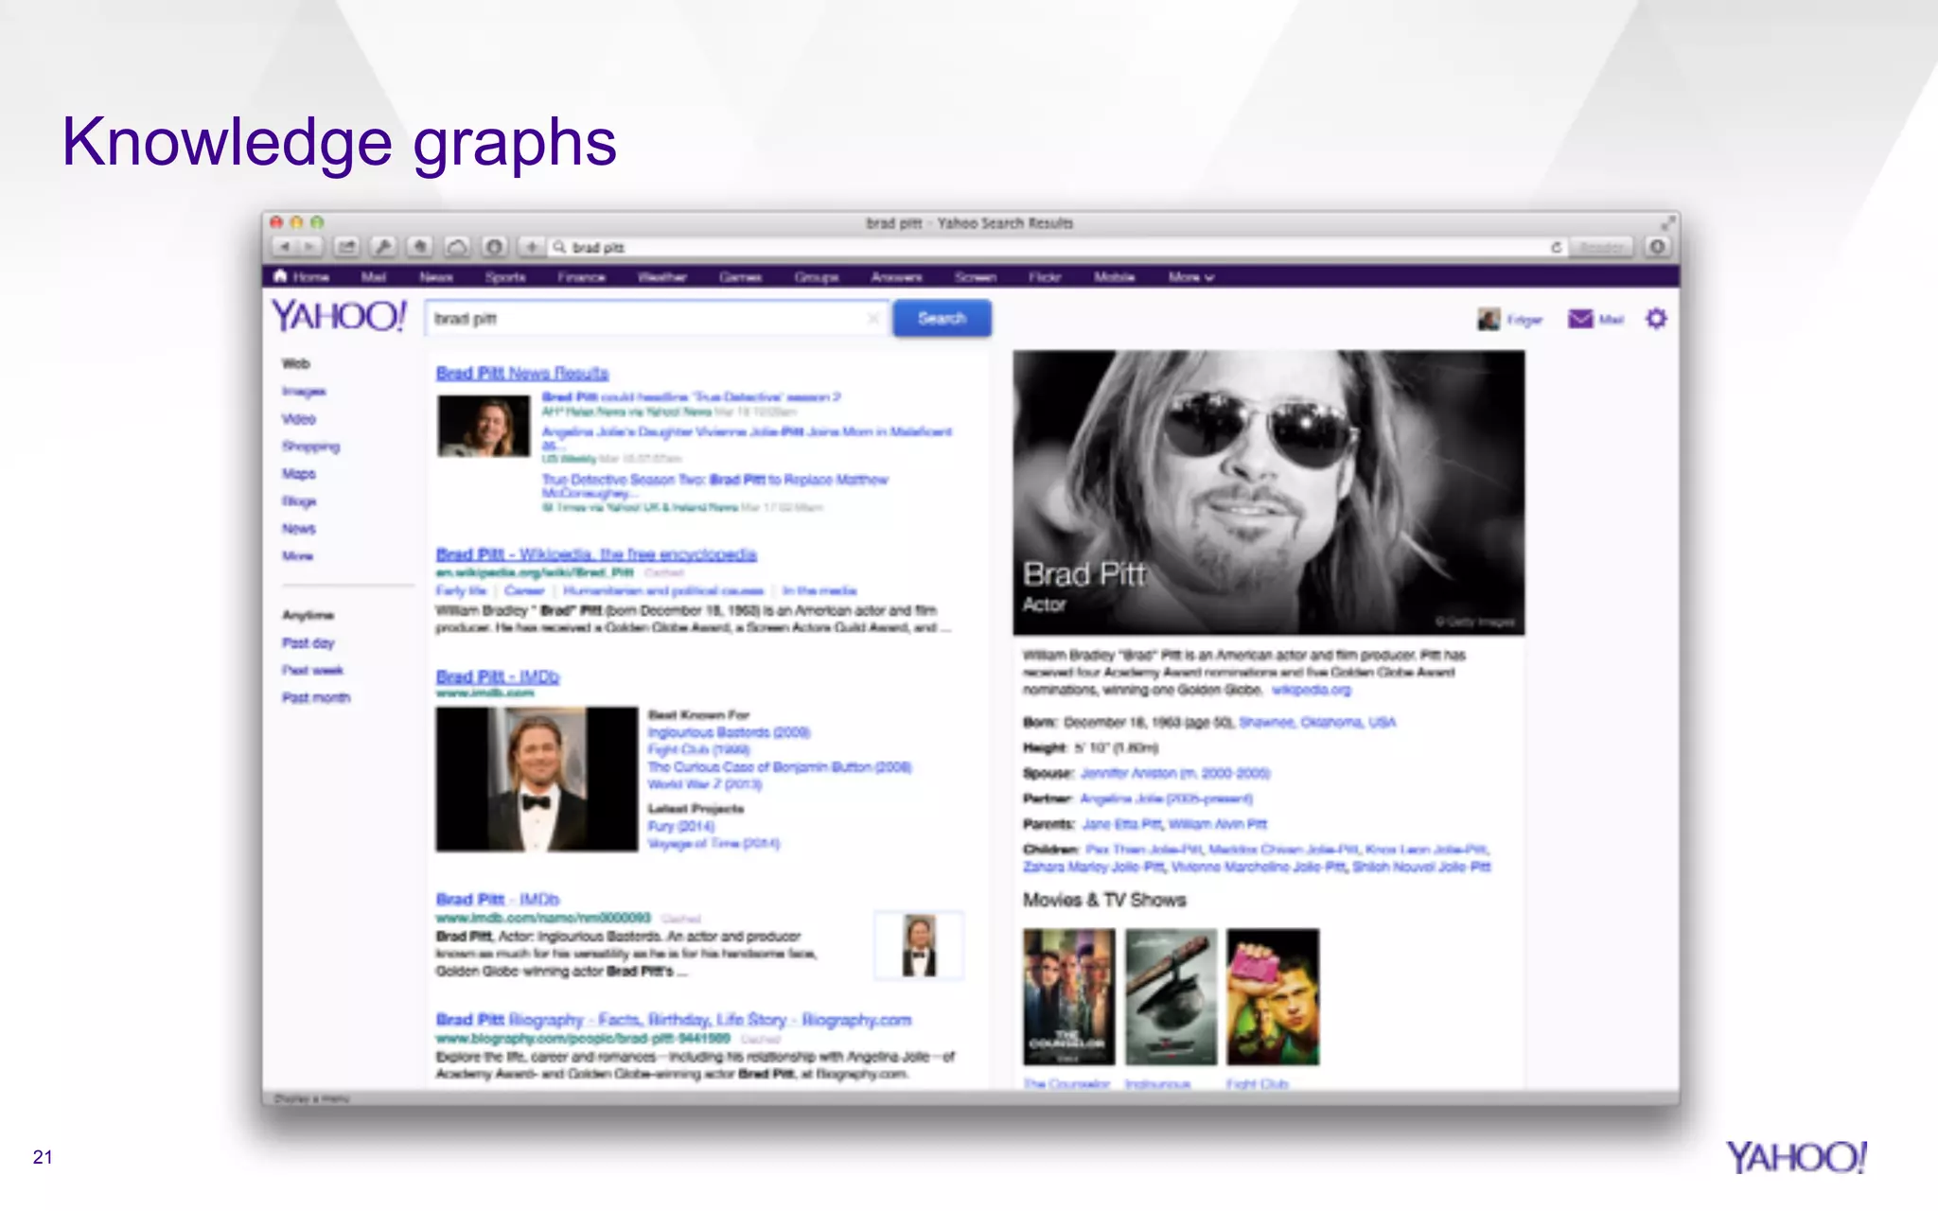Click the blue Search button
1938x1211 pixels.
[942, 319]
